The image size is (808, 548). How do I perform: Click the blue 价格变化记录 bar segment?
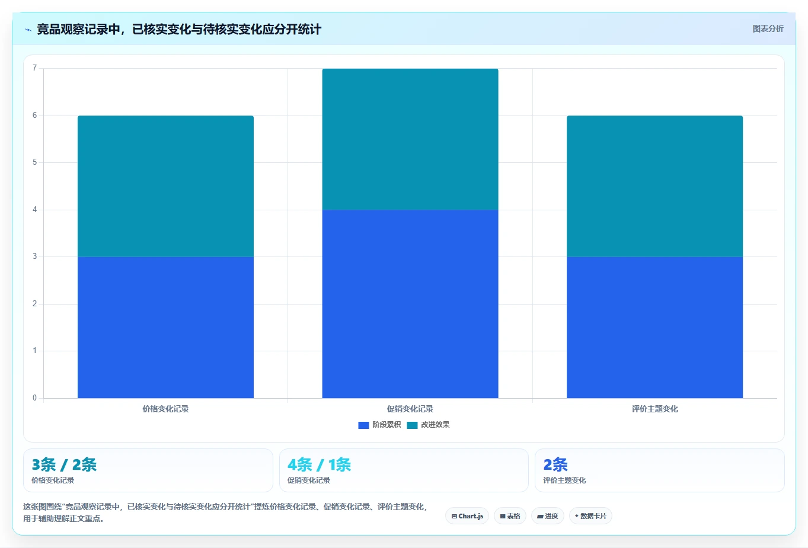pyautogui.click(x=165, y=327)
